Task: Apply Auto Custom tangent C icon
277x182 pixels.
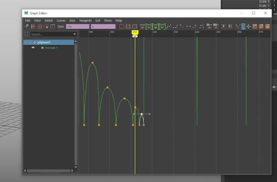Action: coord(162,27)
